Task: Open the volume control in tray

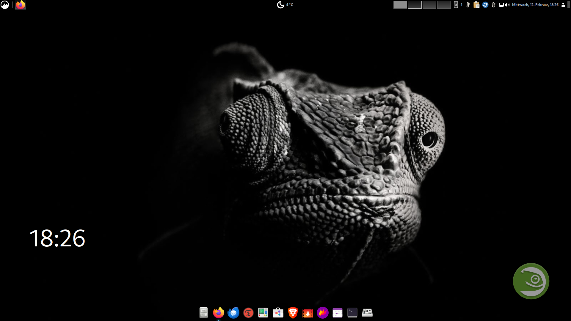Action: point(507,5)
